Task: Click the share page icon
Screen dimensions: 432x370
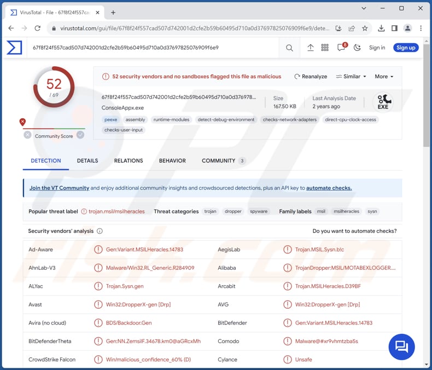Action: (352, 28)
